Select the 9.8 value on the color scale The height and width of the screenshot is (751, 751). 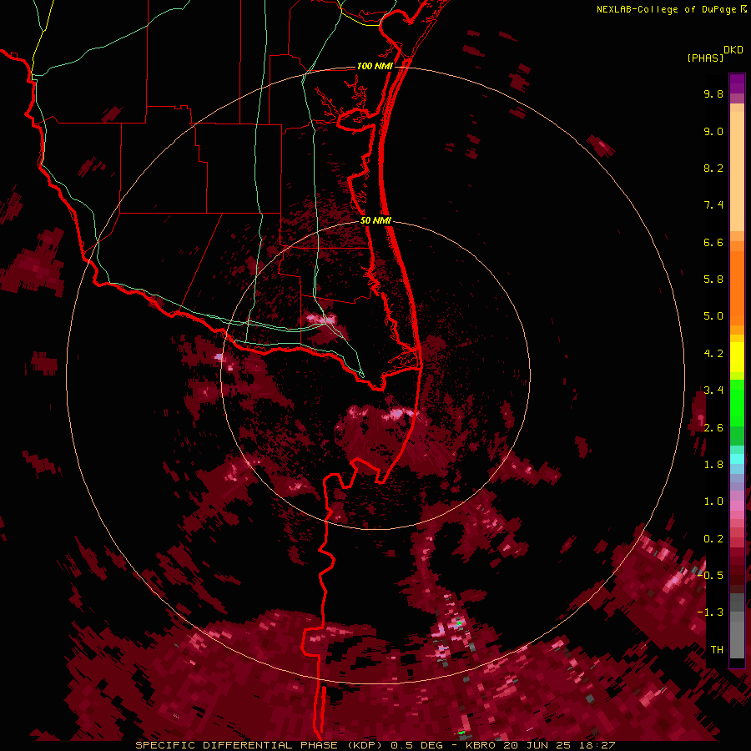coord(713,93)
